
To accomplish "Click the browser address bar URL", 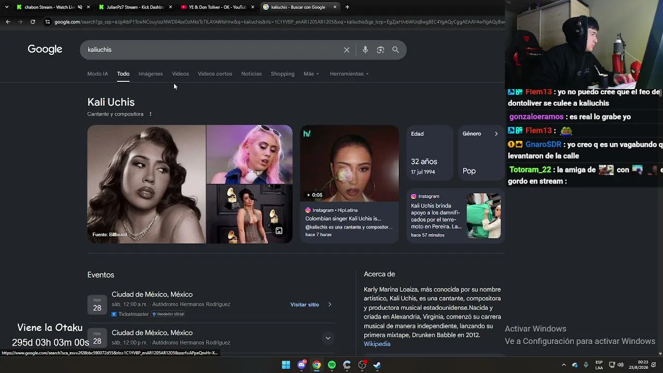I will tap(280, 22).
